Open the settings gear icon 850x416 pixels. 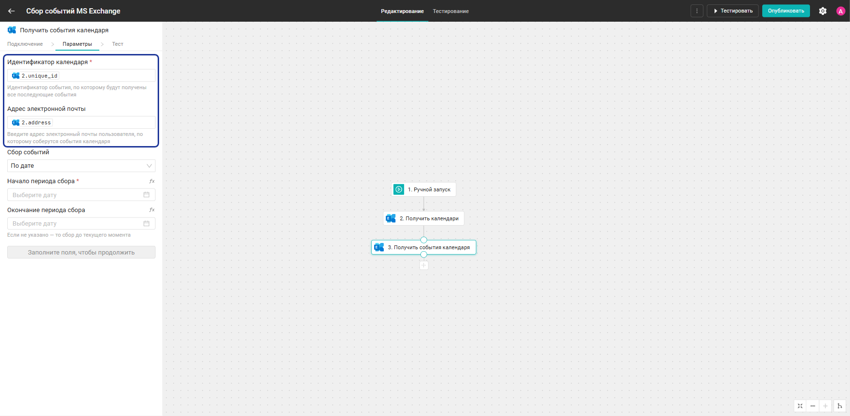click(x=823, y=11)
